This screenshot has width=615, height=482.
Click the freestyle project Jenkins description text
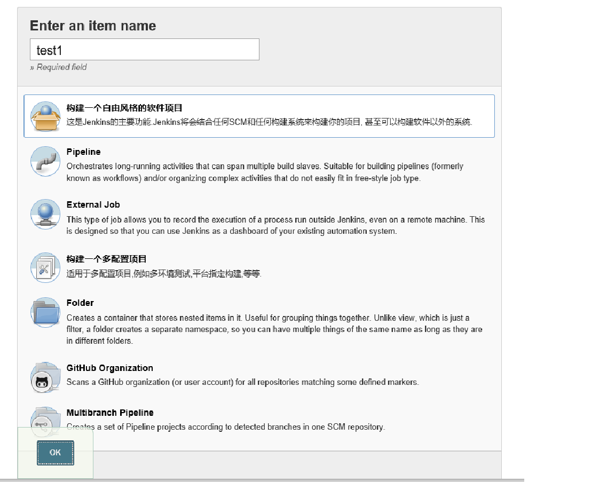click(269, 122)
